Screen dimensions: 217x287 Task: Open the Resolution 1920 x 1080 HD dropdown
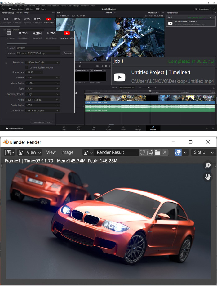click(x=42, y=62)
